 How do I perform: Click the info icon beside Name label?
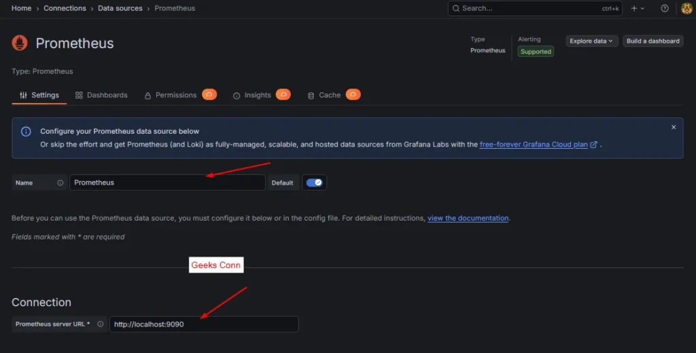tap(60, 183)
